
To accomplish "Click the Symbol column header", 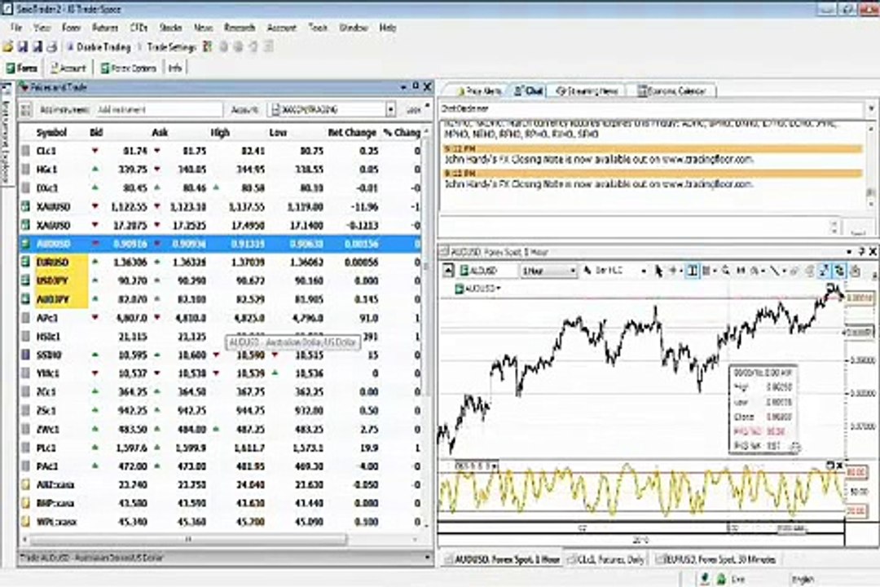I will click(x=51, y=133).
